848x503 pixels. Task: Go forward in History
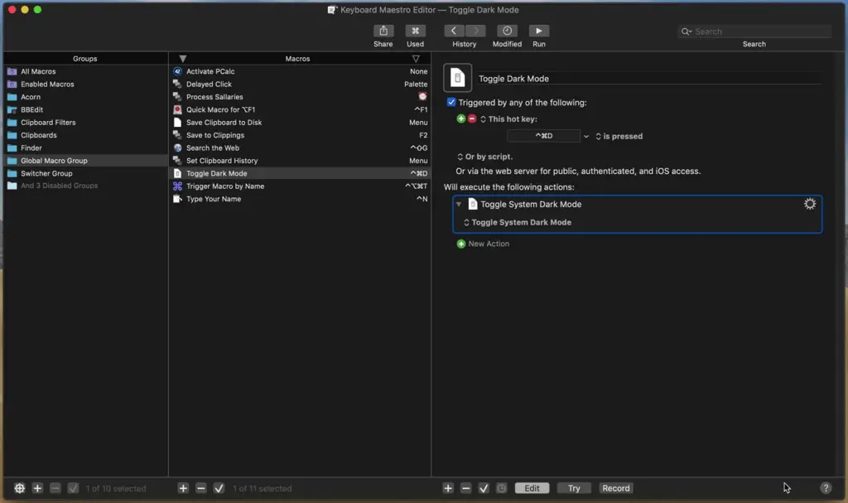pos(475,31)
